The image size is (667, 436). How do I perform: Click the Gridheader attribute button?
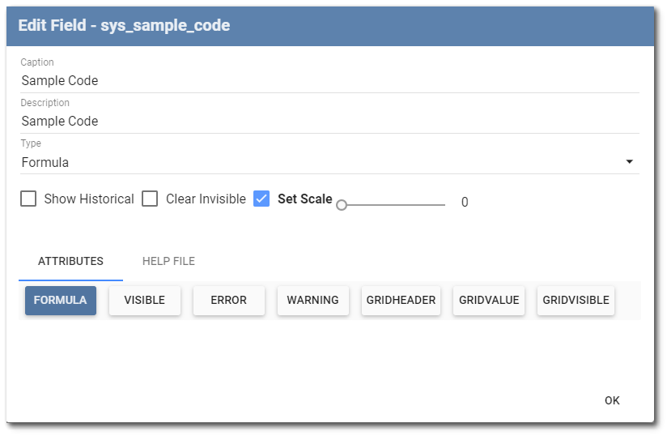(x=401, y=300)
